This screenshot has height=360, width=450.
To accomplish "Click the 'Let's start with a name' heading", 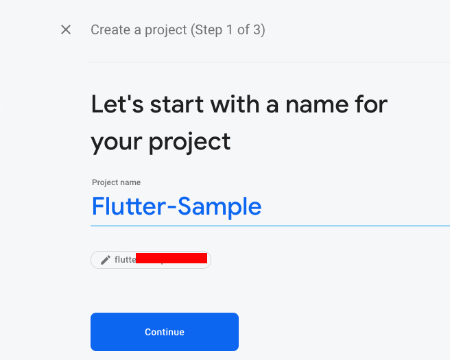I will click(239, 105).
